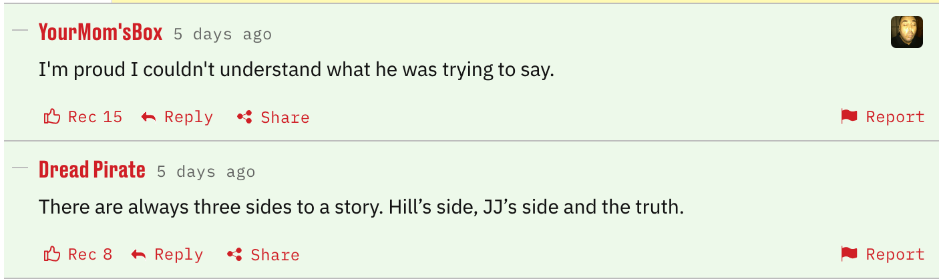Collapse the YourMom'sBox comment thread
The image size is (939, 279).
click(x=20, y=31)
